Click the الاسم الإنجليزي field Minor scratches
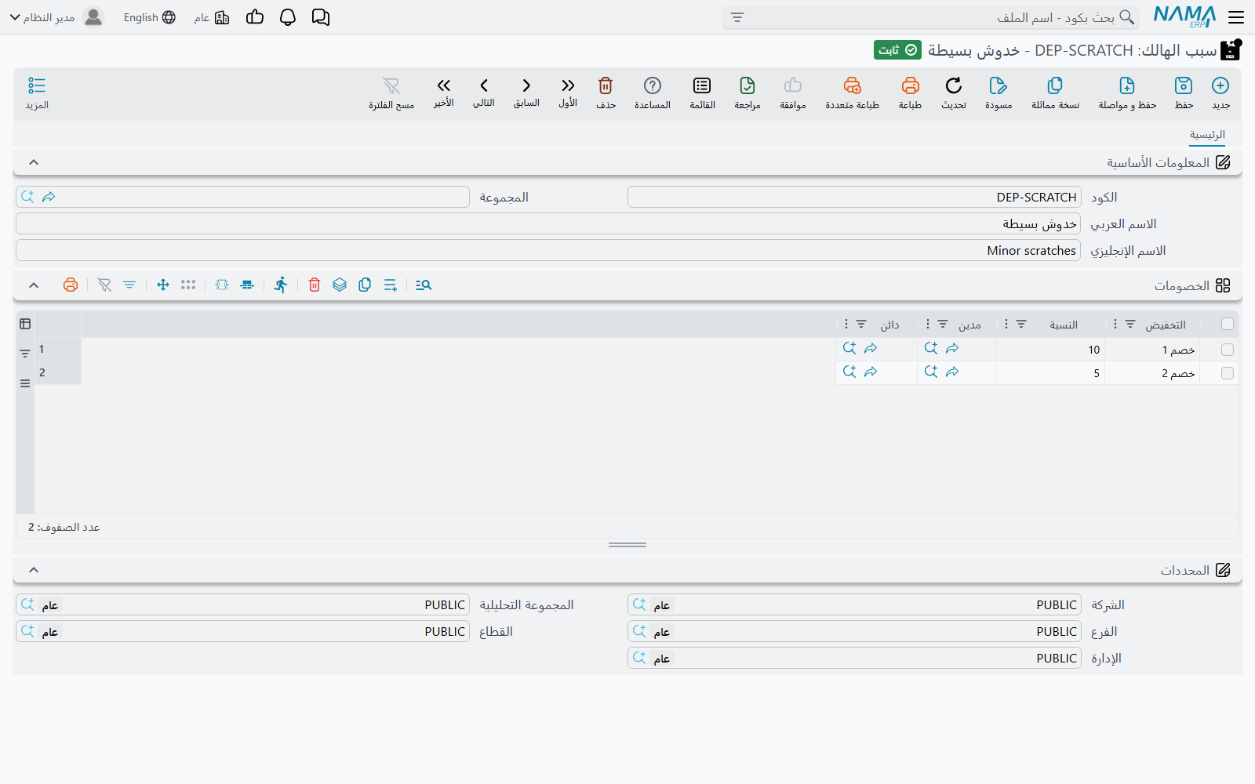 (548, 251)
